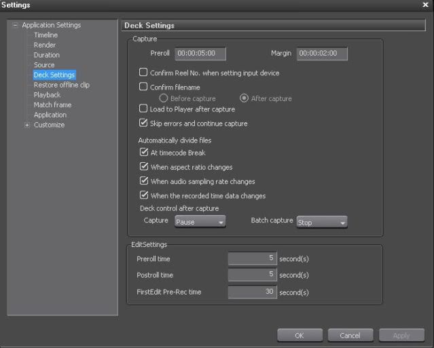Expand the Customize tree node
Viewport: 434px width, 348px height.
(x=27, y=125)
